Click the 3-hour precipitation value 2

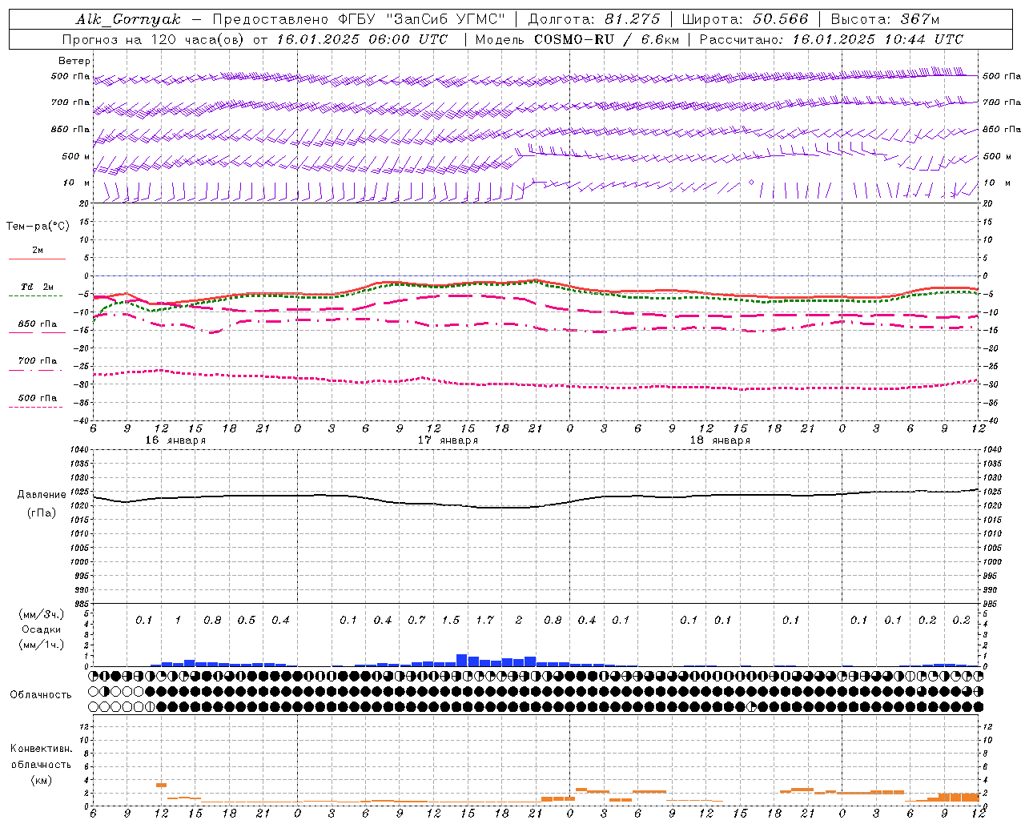(x=519, y=620)
